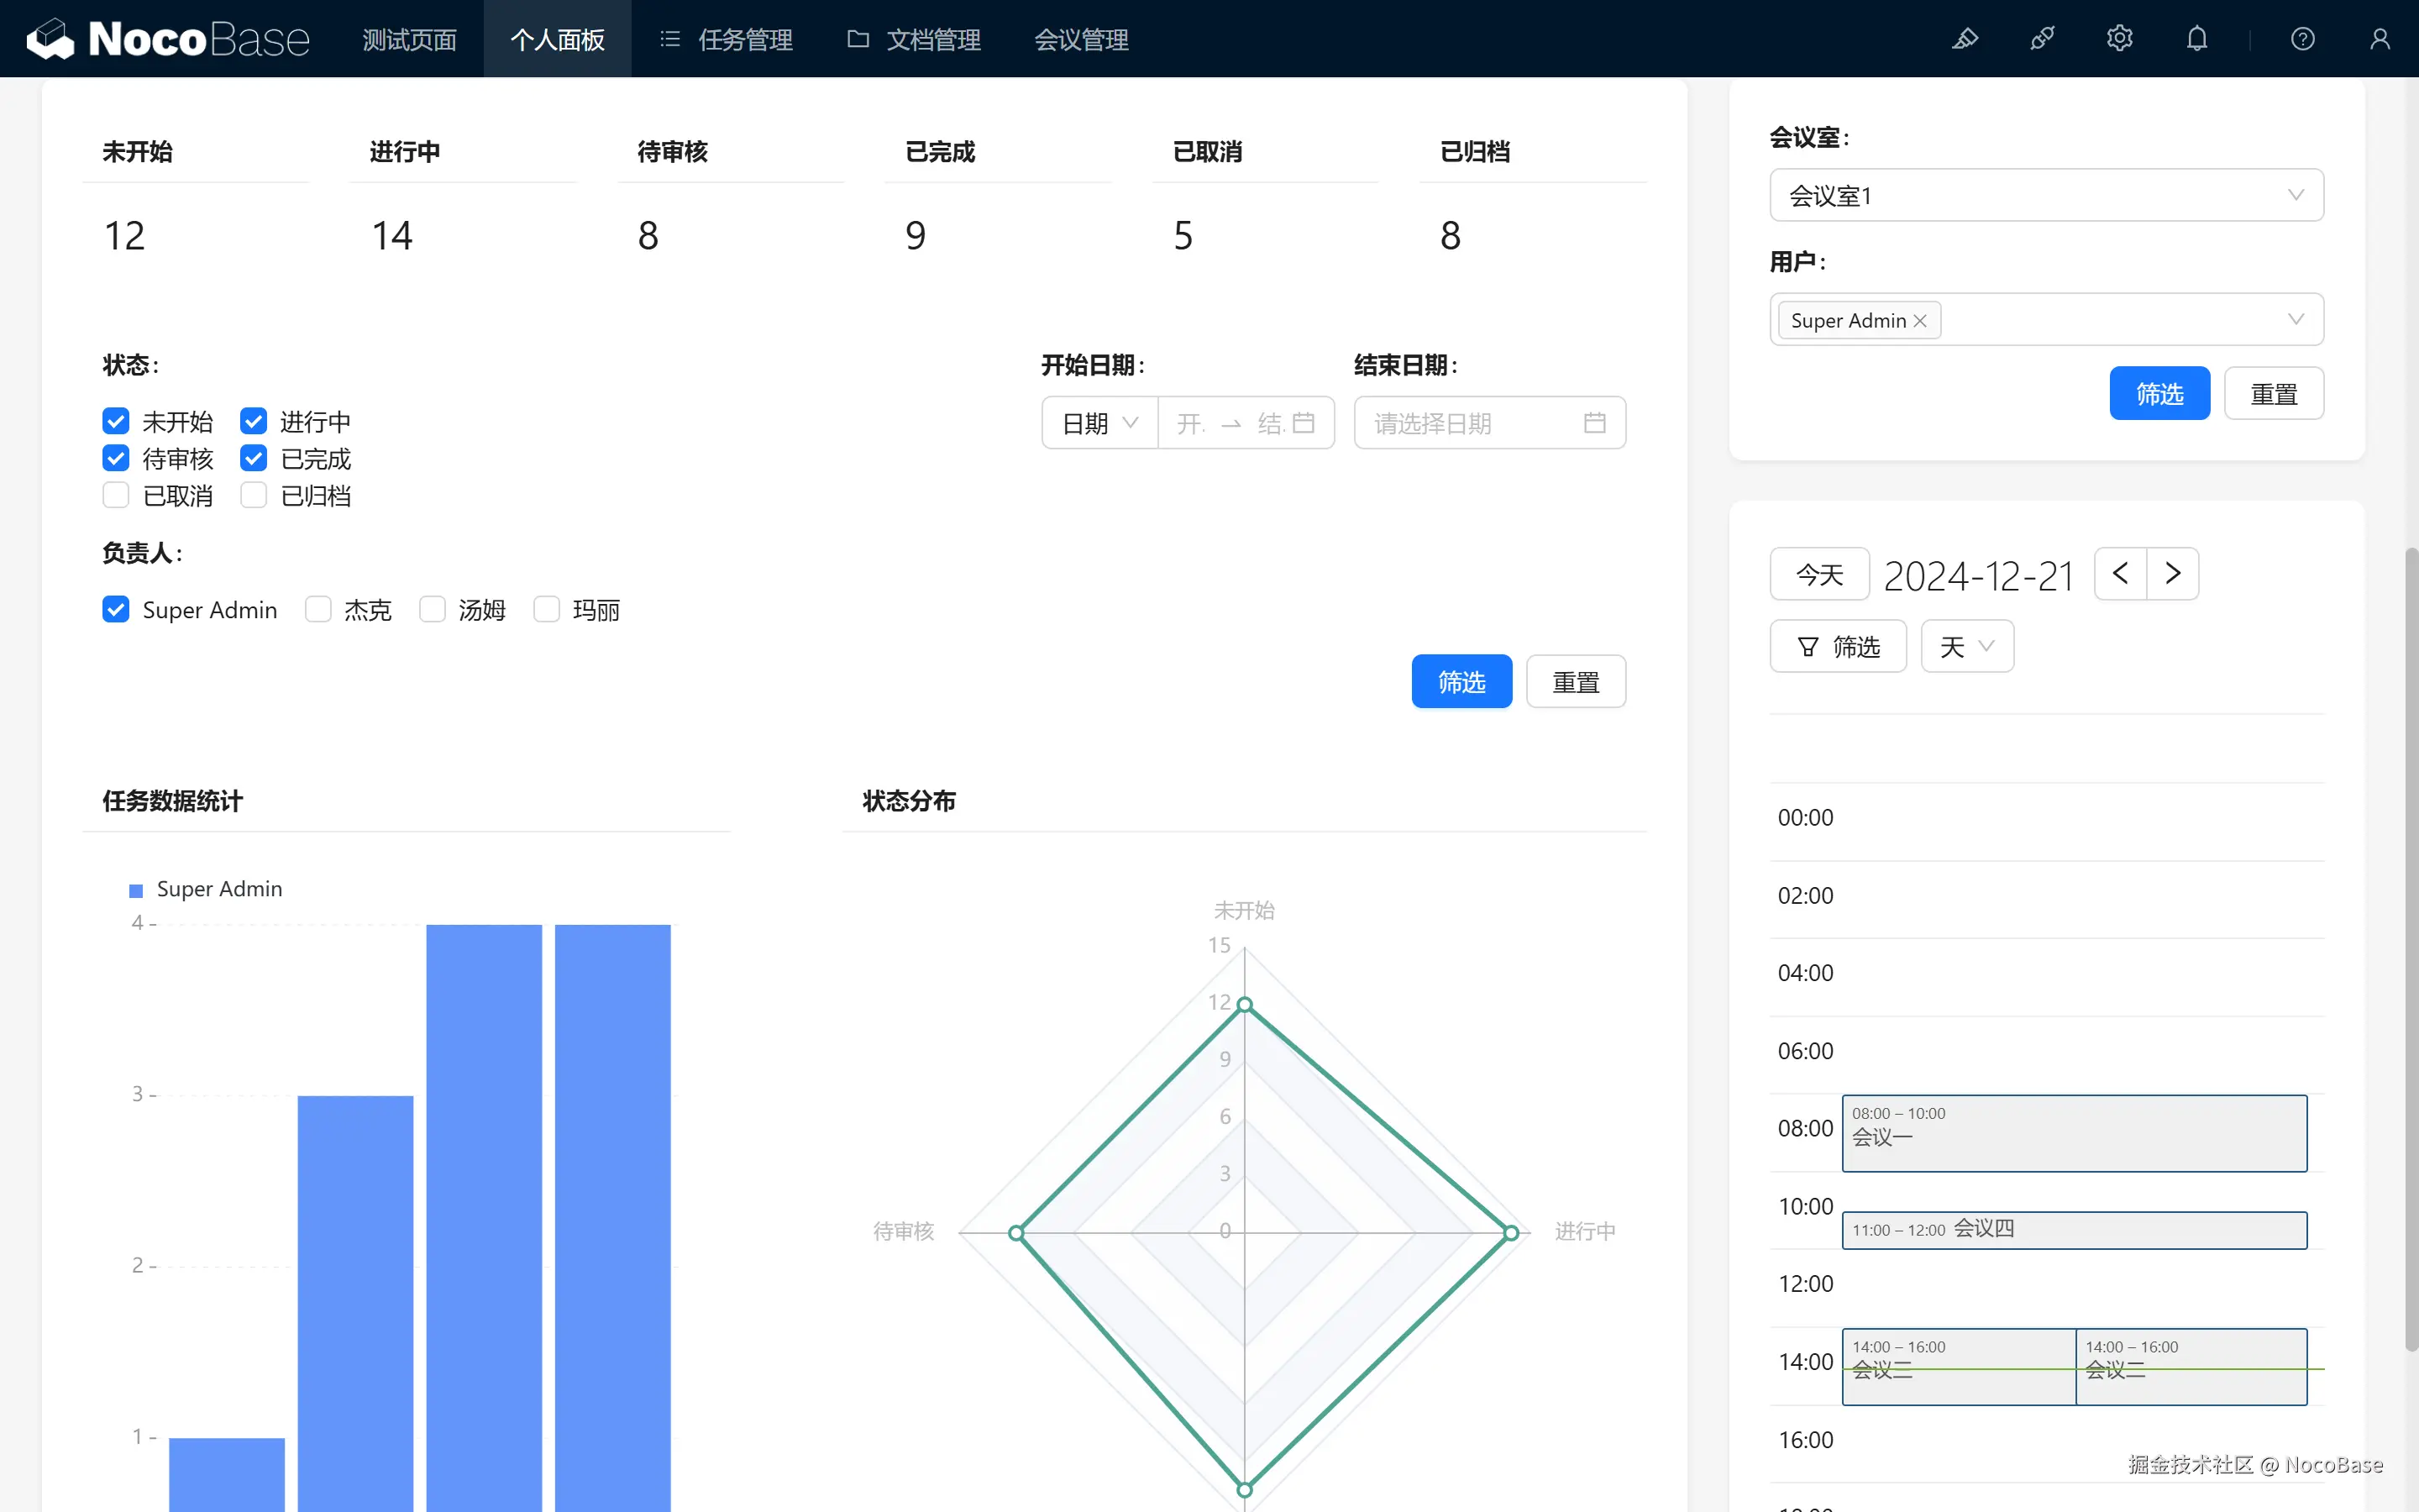The width and height of the screenshot is (2419, 1512).
Task: Go to next day arrow
Action: coord(2173,574)
